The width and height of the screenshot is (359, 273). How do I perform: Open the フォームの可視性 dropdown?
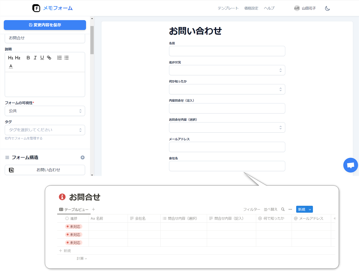click(x=45, y=111)
